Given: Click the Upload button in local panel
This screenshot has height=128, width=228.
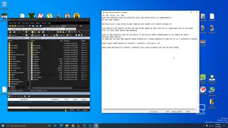Looking at the screenshot, I should click(12, 35).
